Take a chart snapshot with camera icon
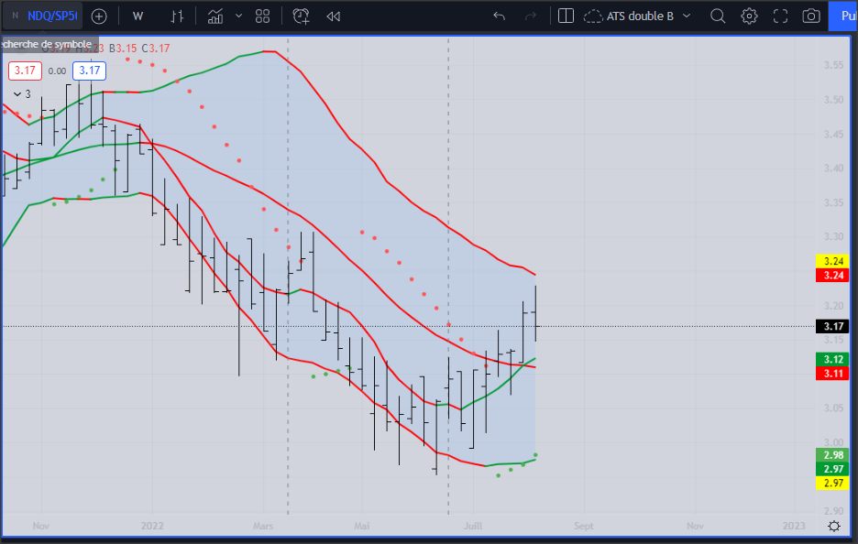This screenshot has height=544, width=858. tap(811, 16)
